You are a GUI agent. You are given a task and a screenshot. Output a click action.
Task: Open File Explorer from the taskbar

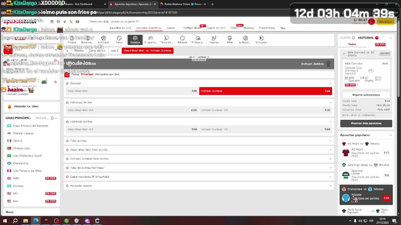25,221
